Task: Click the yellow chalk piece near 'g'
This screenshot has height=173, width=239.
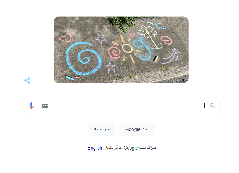Action: pos(155,59)
